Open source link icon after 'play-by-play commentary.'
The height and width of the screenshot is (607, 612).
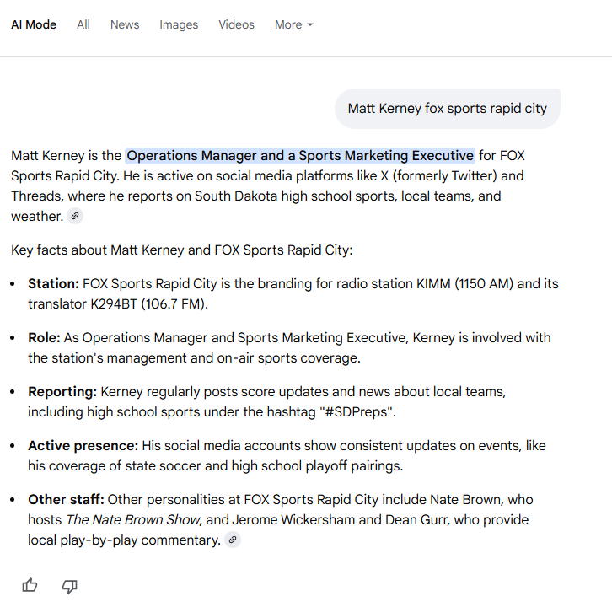(233, 540)
